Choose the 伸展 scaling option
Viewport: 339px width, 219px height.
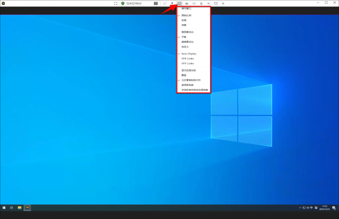coord(193,25)
